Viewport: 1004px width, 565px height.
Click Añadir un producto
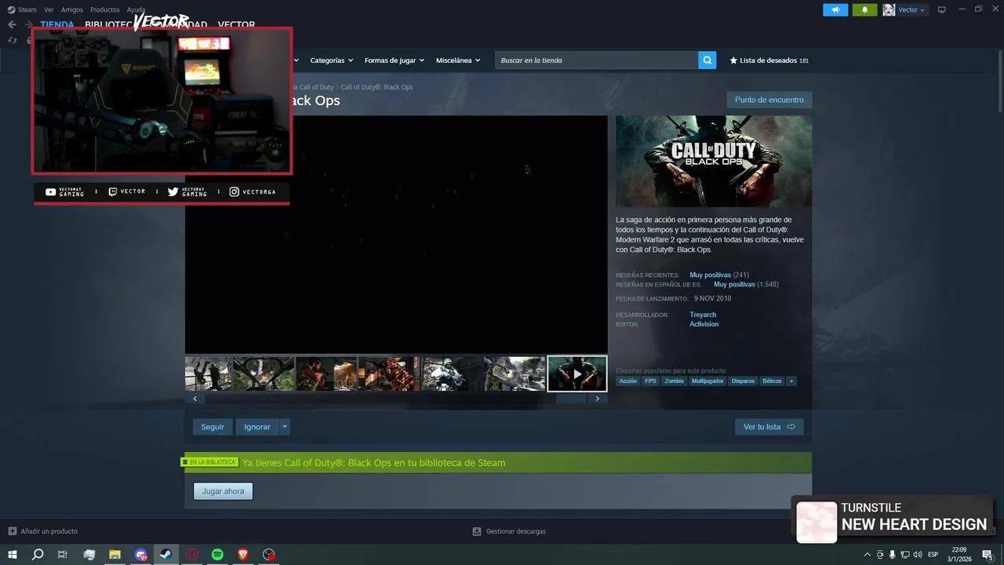pyautogui.click(x=43, y=531)
